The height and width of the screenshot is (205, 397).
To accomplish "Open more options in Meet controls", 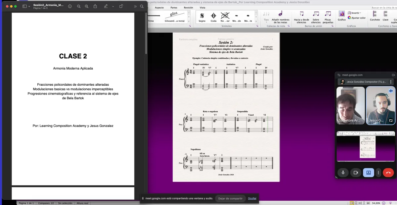I will [x=378, y=172].
